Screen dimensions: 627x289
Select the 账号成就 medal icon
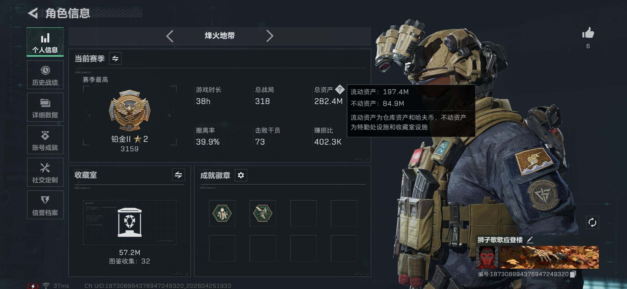(45, 135)
